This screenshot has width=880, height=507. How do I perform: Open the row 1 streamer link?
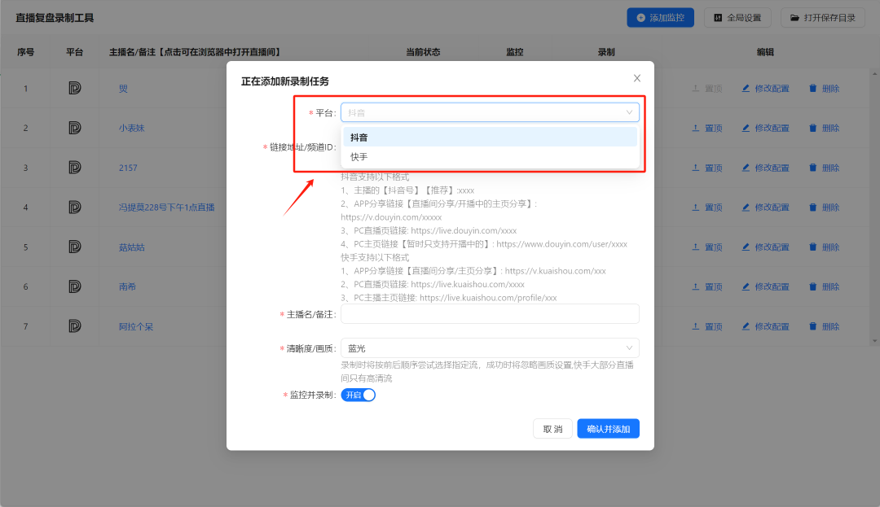(124, 89)
